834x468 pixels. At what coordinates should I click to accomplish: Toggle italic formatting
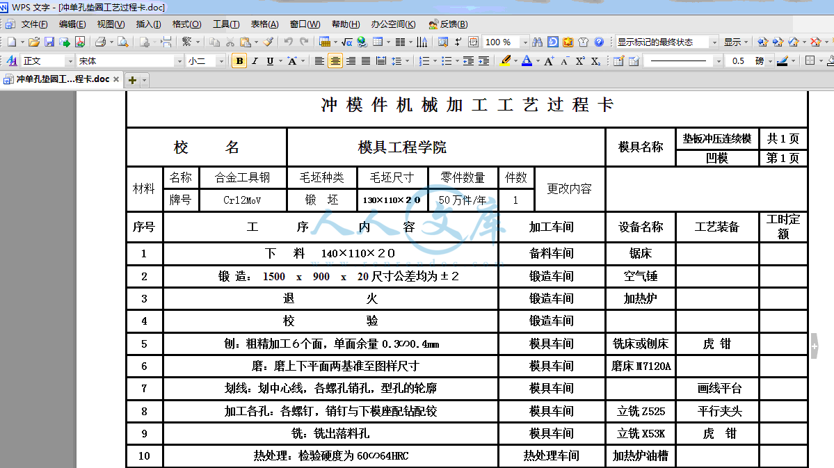[255, 61]
